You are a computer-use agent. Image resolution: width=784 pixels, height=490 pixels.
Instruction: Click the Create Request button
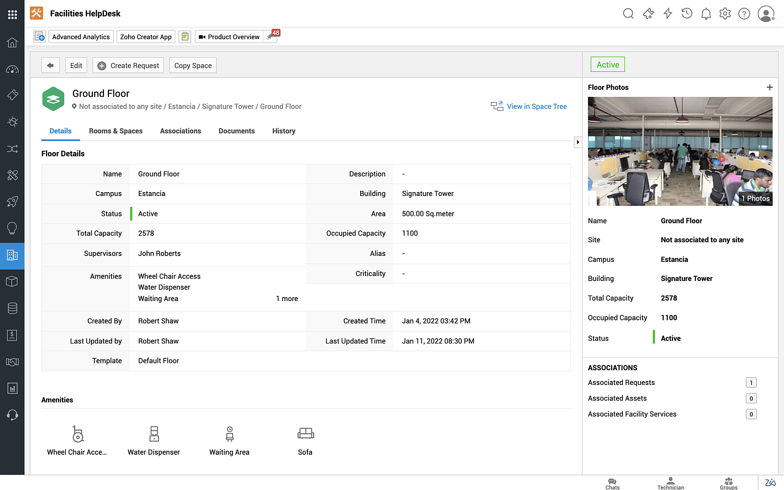[128, 65]
